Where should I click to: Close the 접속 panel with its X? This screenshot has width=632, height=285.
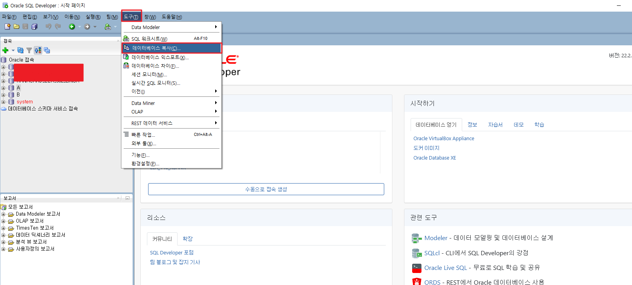tap(118, 41)
